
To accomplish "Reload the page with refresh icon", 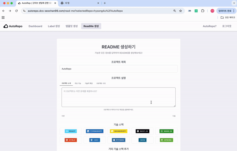I will (17, 11).
